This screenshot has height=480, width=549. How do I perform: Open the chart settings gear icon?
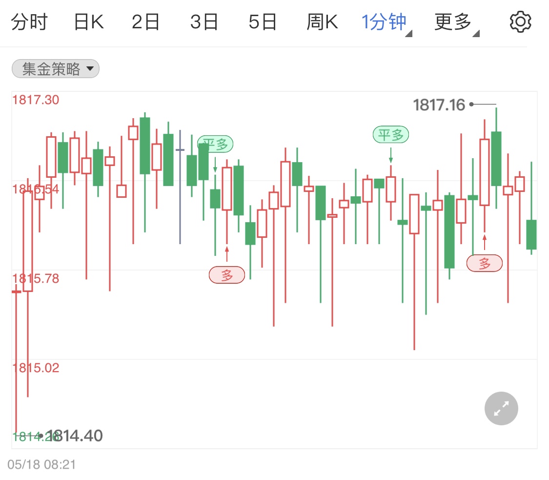(520, 21)
